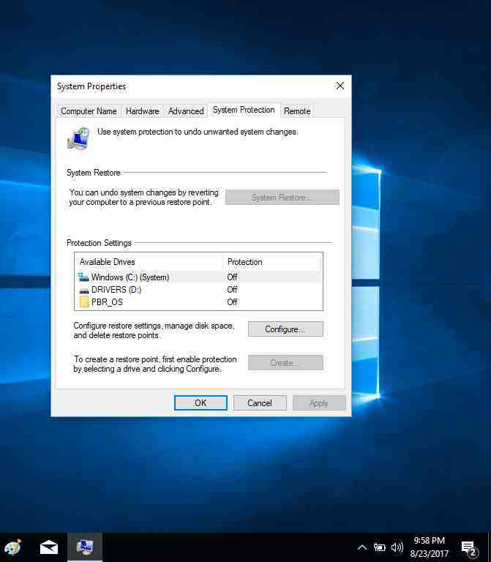The image size is (491, 562).
Task: Confirm with the OK button
Action: [200, 403]
